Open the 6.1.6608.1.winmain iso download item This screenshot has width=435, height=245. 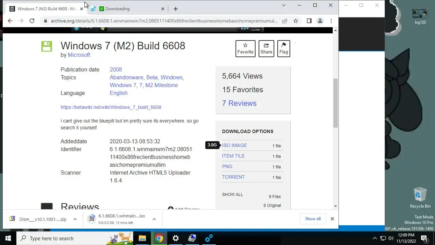[117, 219]
